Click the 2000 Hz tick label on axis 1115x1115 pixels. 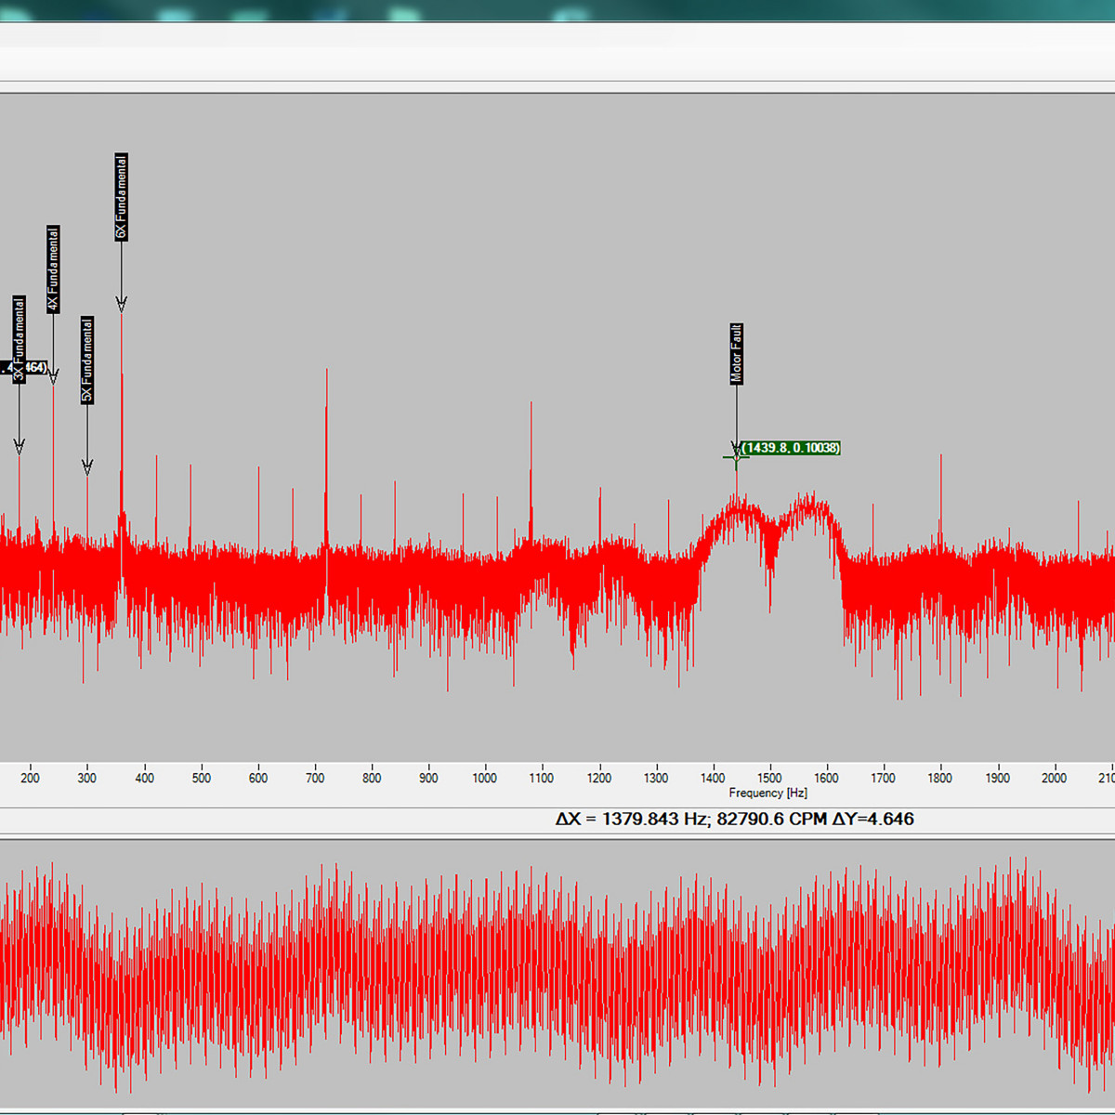tap(1054, 778)
